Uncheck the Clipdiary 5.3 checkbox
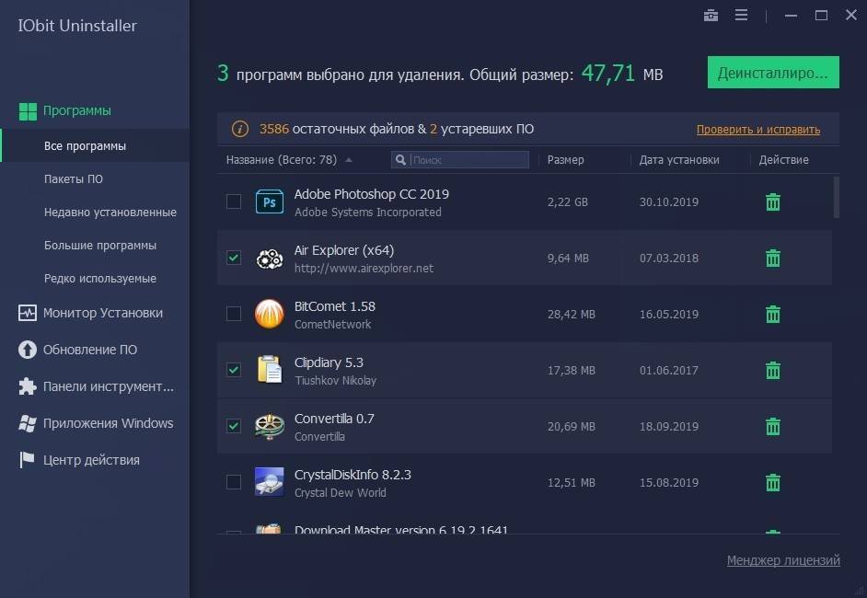The image size is (867, 598). tap(234, 370)
